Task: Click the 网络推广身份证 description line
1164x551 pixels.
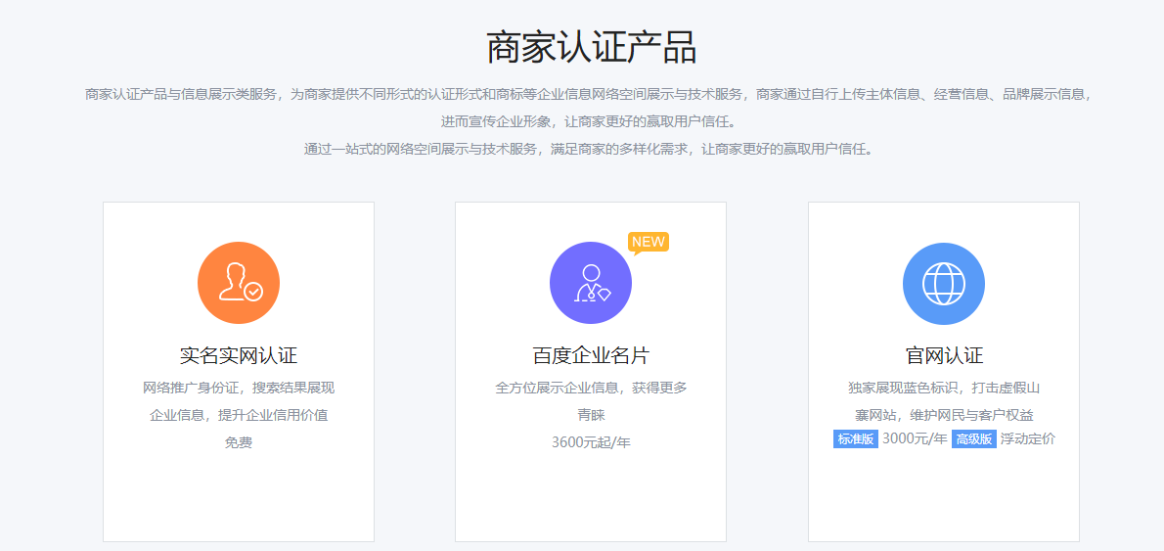Action: pyautogui.click(x=239, y=388)
